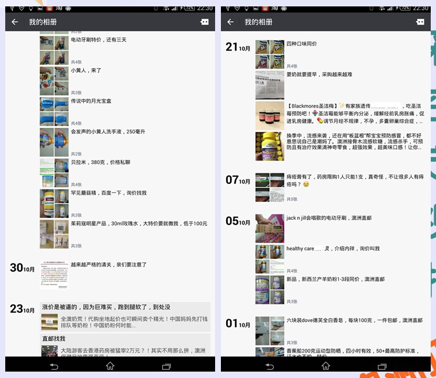Select the 01 10月 date label
Screen dimensions: 436x378
tap(238, 323)
